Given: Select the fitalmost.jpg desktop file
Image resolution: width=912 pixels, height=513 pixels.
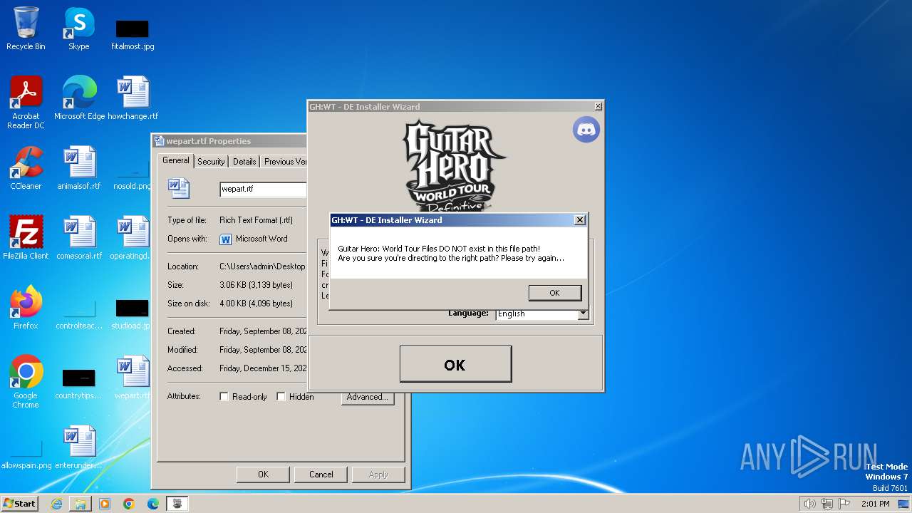Looking at the screenshot, I should (133, 34).
